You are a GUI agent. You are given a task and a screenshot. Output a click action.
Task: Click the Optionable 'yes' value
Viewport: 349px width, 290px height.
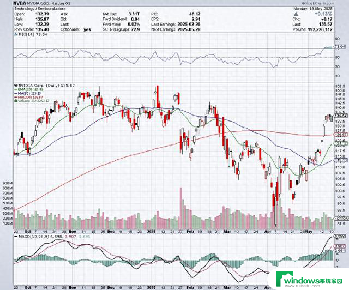tap(87, 29)
